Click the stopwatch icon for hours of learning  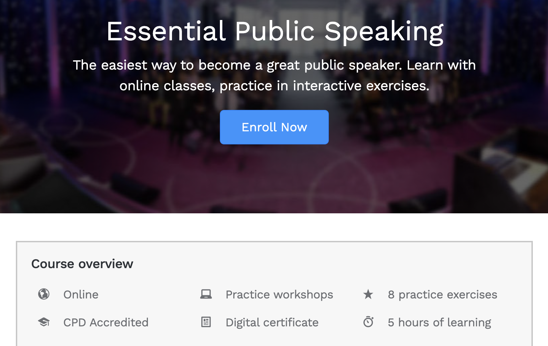coord(368,322)
